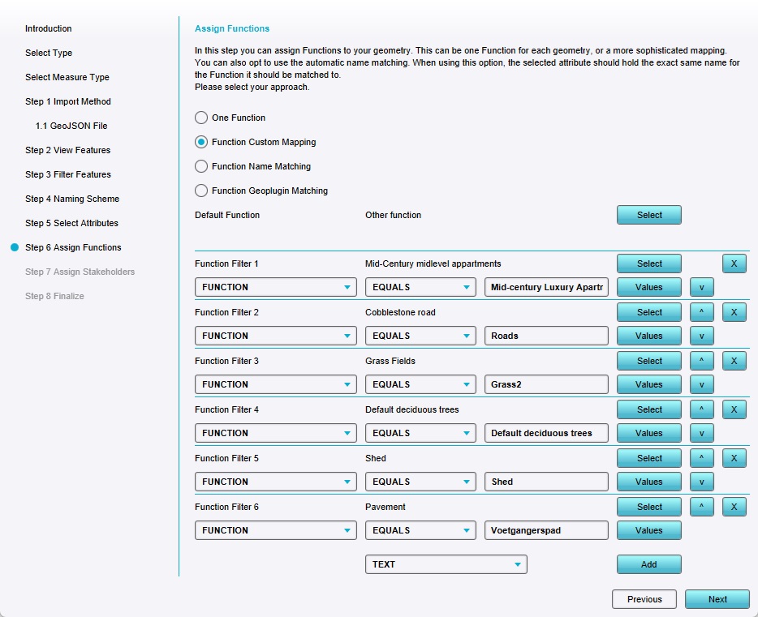Image resolution: width=758 pixels, height=617 pixels.
Task: Click the Next button
Action: pyautogui.click(x=717, y=599)
